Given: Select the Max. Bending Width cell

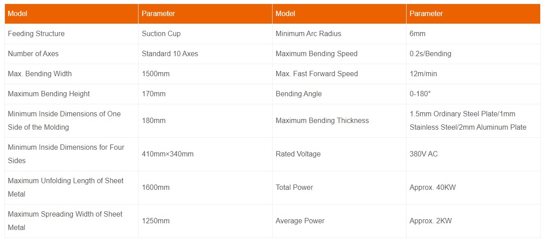Looking at the screenshot, I should [71, 74].
